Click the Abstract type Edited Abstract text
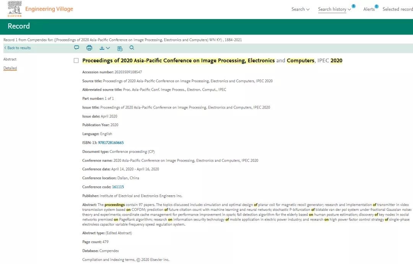Viewport: 413px width, 264px height. pyautogui.click(x=119, y=233)
